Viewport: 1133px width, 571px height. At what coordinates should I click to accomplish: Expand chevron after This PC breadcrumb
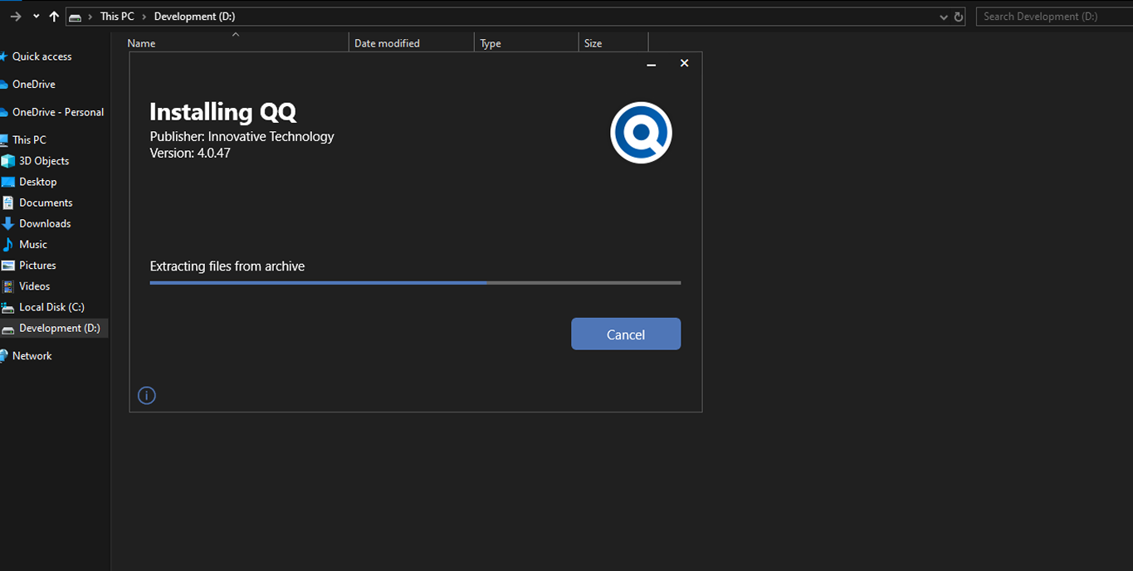click(x=144, y=17)
